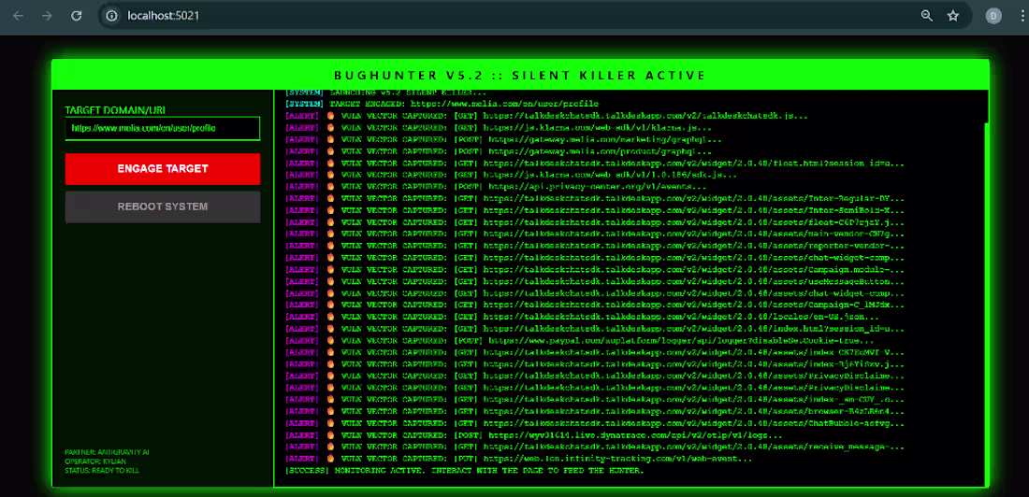Click the TARGET ENGAGED system log line
Image resolution: width=1029 pixels, height=497 pixels.
click(x=442, y=104)
